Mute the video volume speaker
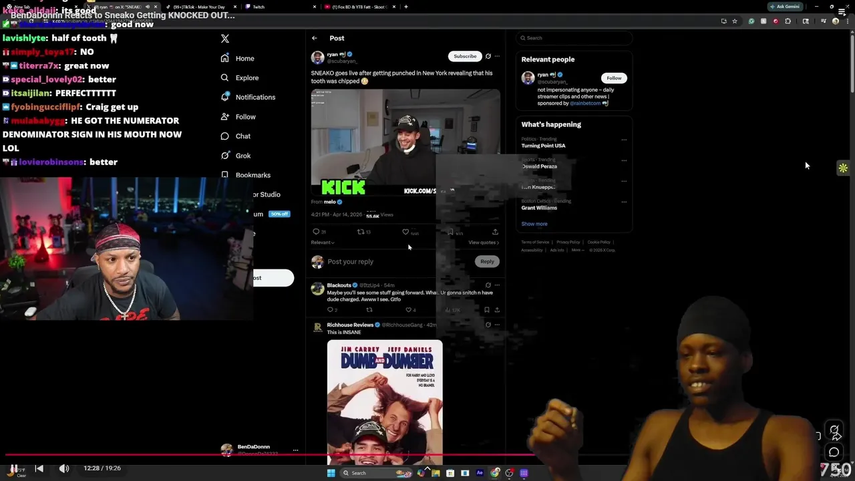 64,468
